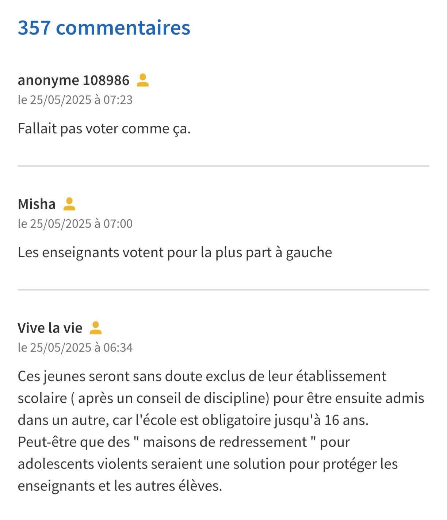Click the comment starting Ces jeunes seront
The image size is (447, 520).
point(221,431)
